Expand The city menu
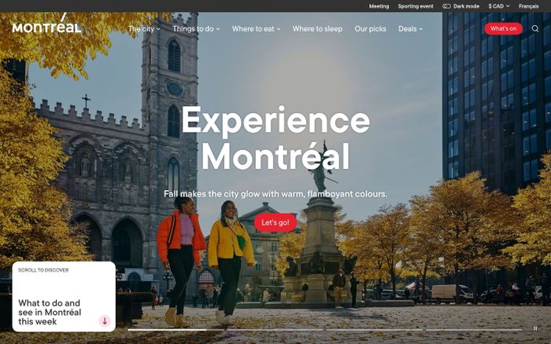This screenshot has height=344, width=551. pos(144,29)
